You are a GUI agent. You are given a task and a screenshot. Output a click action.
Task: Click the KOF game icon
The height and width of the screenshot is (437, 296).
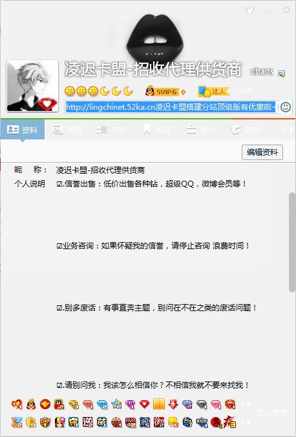coord(202,422)
